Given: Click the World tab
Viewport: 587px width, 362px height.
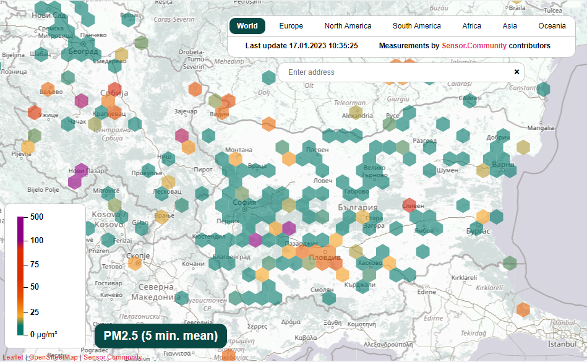Looking at the screenshot, I should tap(247, 26).
